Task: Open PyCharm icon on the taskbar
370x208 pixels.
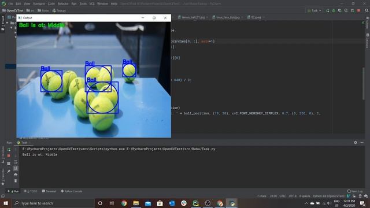Action: click(x=195, y=203)
